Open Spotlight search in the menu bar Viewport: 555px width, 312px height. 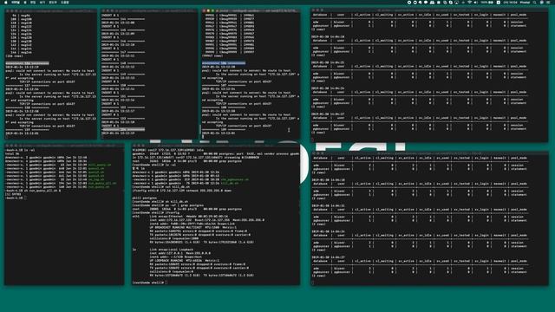[x=534, y=2]
